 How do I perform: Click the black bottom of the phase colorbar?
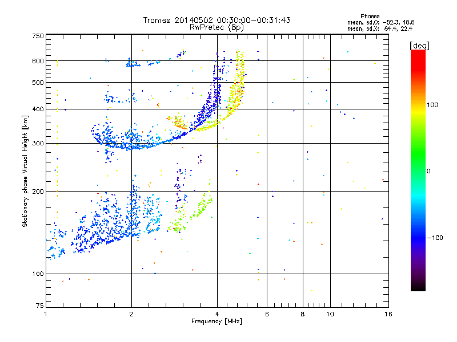[418, 287]
